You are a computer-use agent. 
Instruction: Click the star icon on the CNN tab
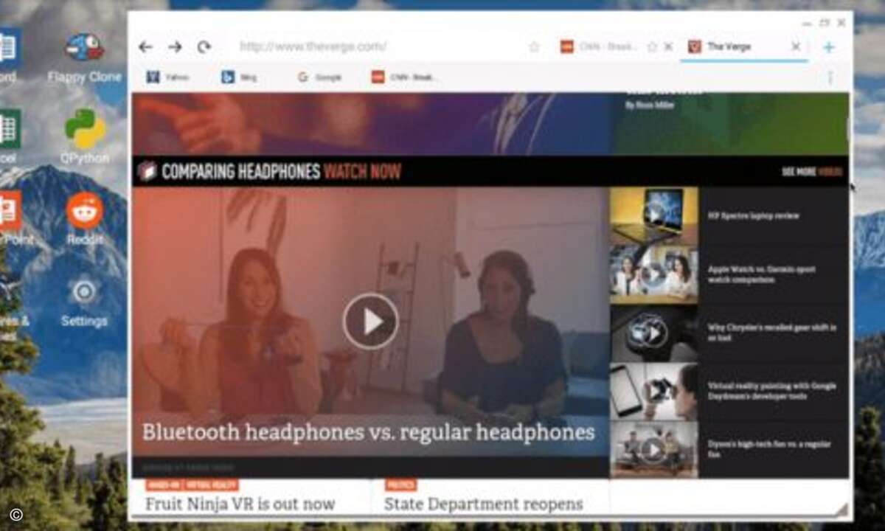pos(652,46)
